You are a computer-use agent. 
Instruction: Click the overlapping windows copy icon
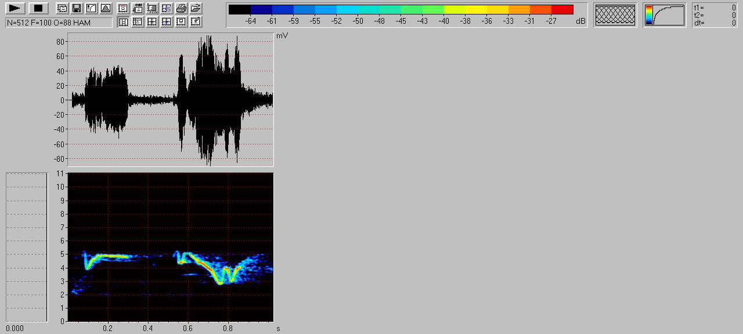tap(62, 8)
